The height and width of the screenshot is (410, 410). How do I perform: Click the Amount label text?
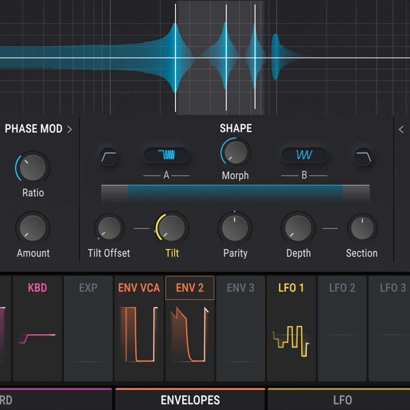[x=33, y=253]
